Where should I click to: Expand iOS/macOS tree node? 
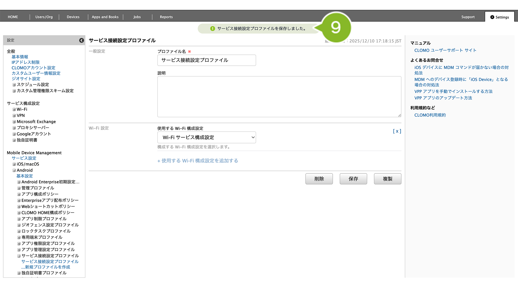coord(14,164)
